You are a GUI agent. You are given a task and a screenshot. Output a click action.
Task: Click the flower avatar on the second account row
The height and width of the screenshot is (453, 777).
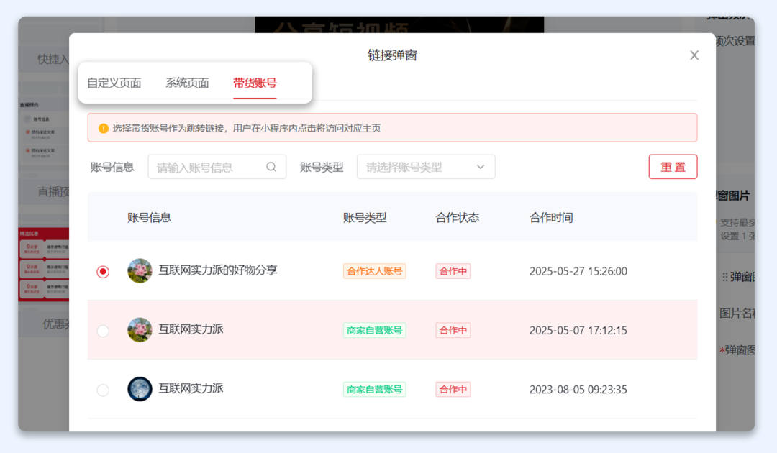coord(139,330)
